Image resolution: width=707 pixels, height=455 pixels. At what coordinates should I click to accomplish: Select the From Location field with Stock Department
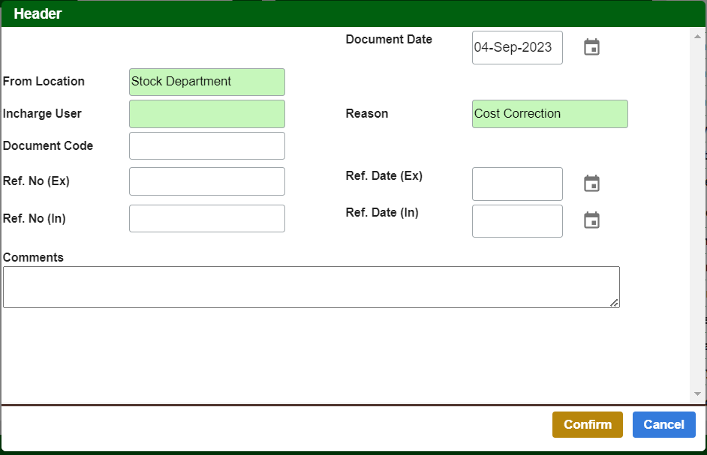(x=206, y=82)
